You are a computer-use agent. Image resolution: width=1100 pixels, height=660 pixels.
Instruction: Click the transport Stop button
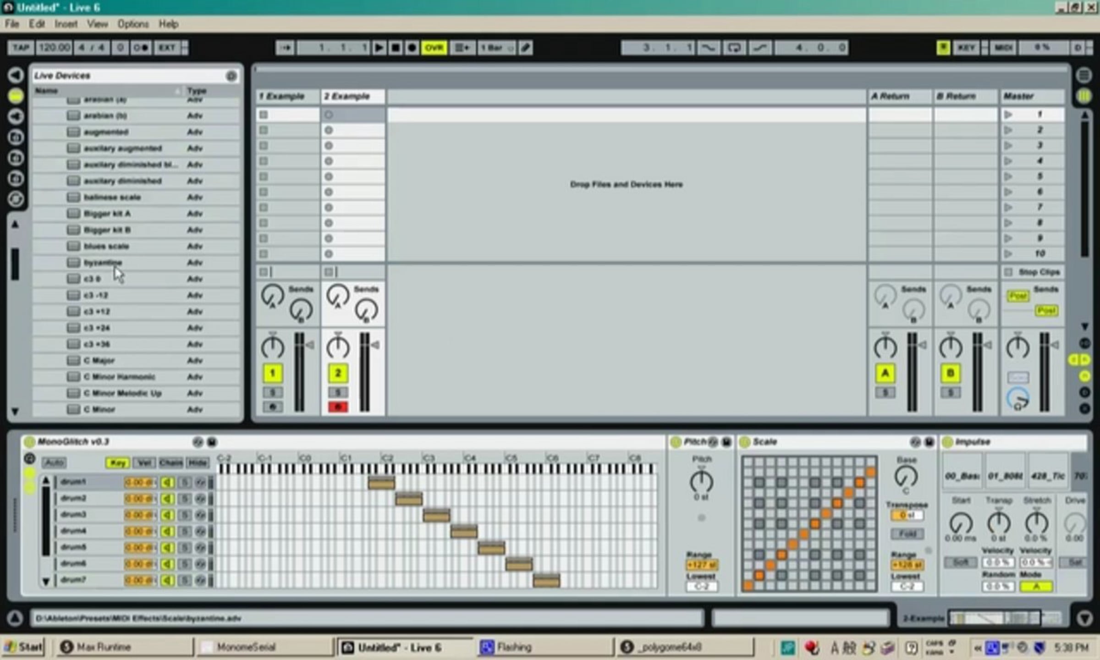pos(395,48)
